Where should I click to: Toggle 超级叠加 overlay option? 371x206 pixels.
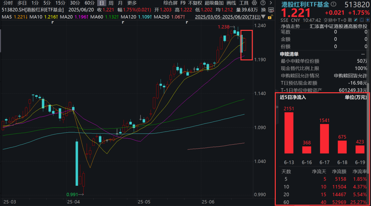[214, 3]
